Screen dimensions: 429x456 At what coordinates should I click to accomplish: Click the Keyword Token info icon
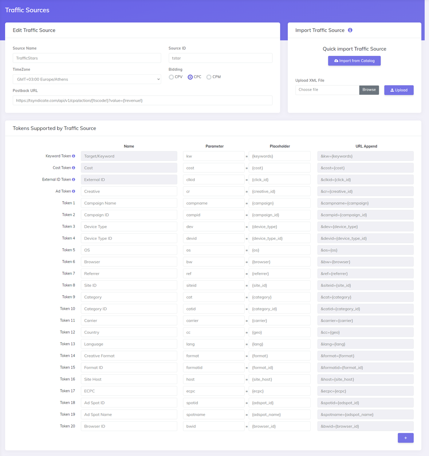coord(74,156)
